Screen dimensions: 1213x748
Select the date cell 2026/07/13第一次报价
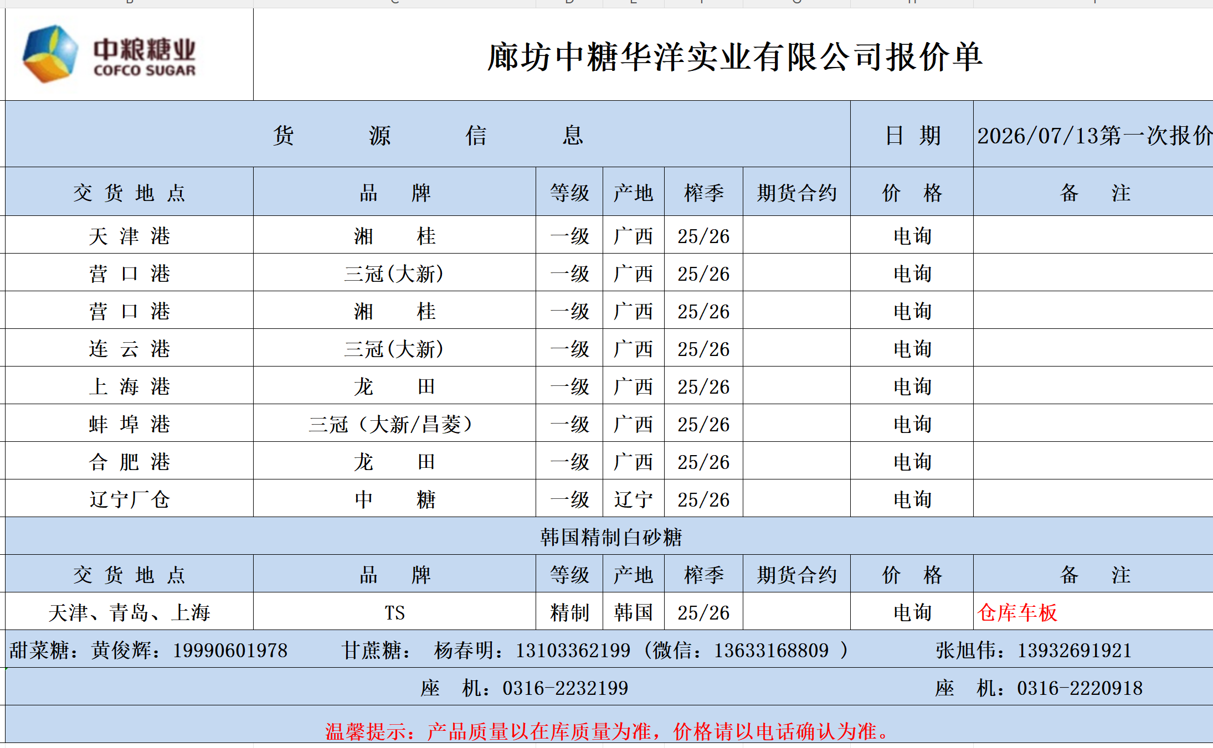pos(1093,135)
